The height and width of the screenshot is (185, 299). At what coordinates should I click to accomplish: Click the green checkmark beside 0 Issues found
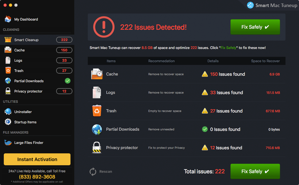pos(205,129)
